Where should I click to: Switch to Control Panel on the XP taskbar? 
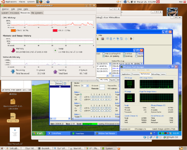(x=59, y=133)
